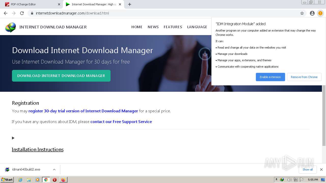Image resolution: width=326 pixels, height=183 pixels.
Task: Click the Remove from Chrome button
Action: [x=304, y=77]
